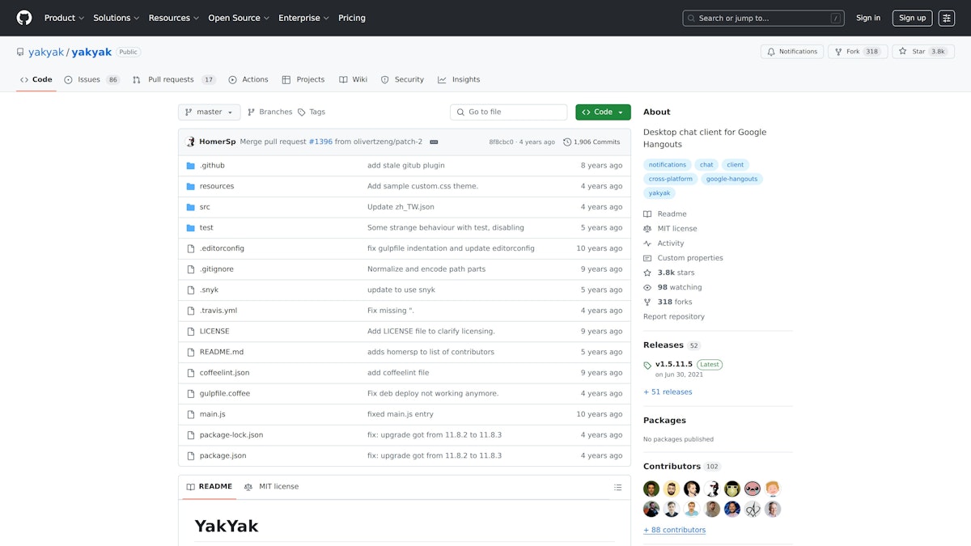971x546 pixels.
Task: Click the Readme book icon in the sidebar
Action: pos(646,214)
